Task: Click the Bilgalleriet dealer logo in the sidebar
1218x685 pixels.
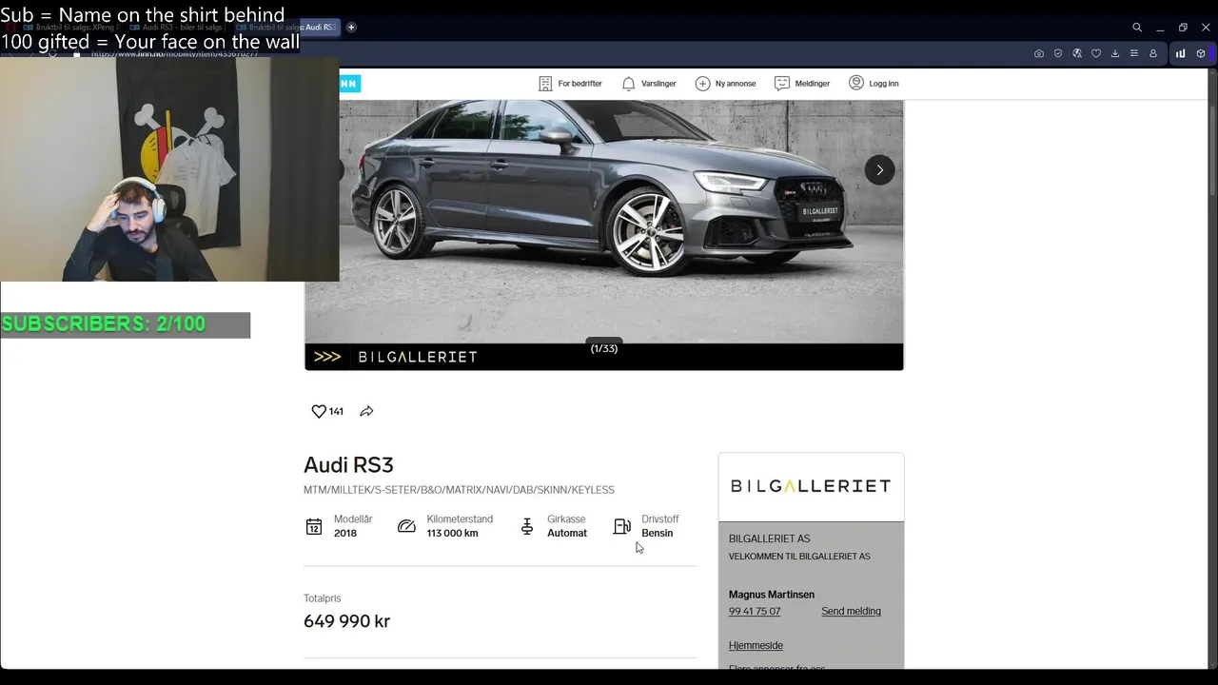Action: click(811, 486)
